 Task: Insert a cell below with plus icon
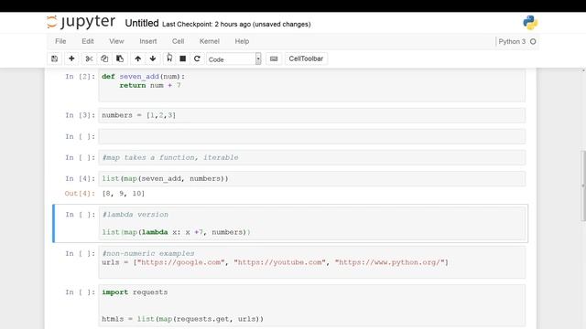tap(71, 58)
